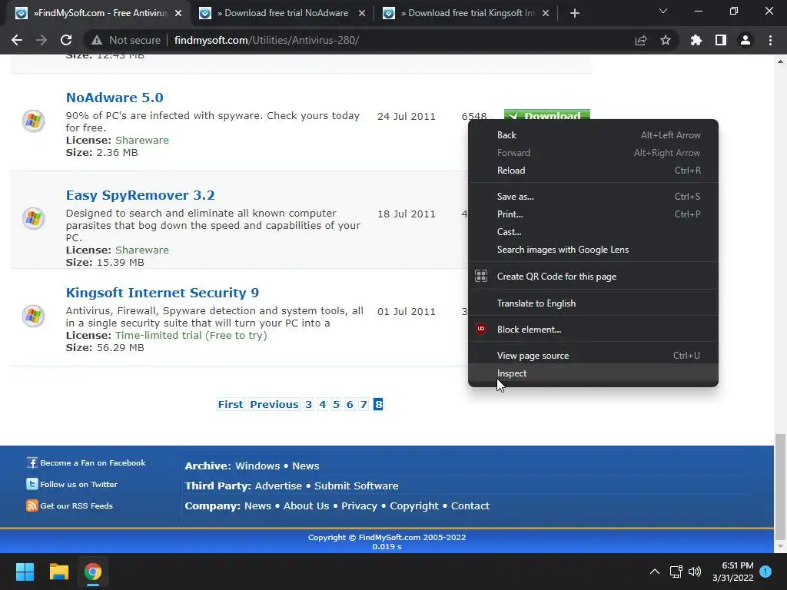The width and height of the screenshot is (787, 590).
Task: Open the Kingsoft Internet Security 9 link
Action: [162, 293]
